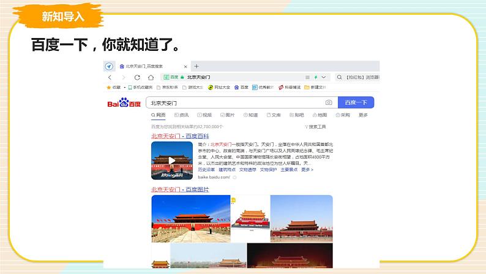Open the 北京天安门 - 百度百科 result link

(x=180, y=135)
